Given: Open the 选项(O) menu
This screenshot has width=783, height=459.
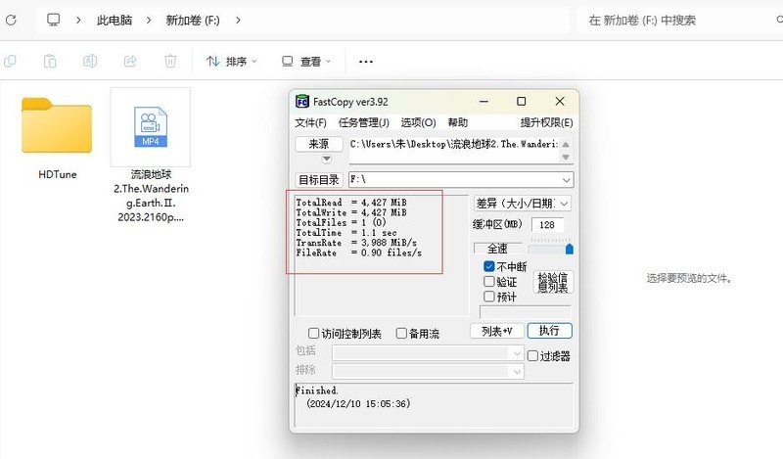Looking at the screenshot, I should pos(418,122).
